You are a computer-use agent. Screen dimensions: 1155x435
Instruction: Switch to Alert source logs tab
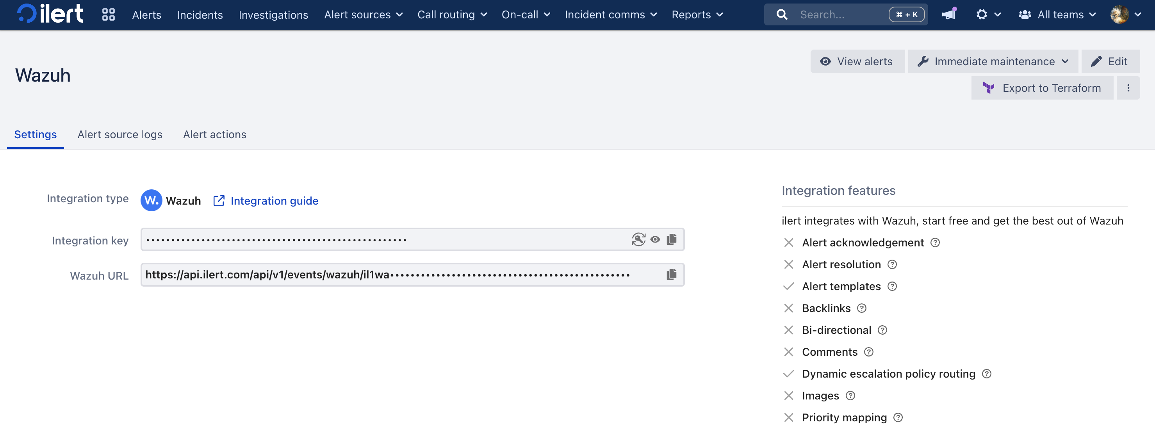(120, 135)
